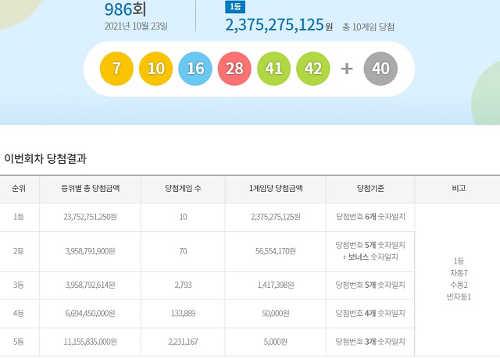Click the plus sign before the bonus ball
Screen dimensions: 500x358
tap(347, 69)
